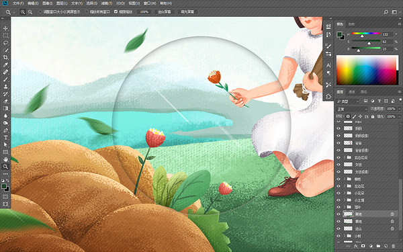Open the 图像 menu
This screenshot has height=252, width=403.
coord(47,3)
